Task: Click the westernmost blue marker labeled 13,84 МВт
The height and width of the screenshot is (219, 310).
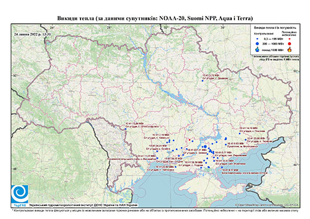Action: click(126, 129)
